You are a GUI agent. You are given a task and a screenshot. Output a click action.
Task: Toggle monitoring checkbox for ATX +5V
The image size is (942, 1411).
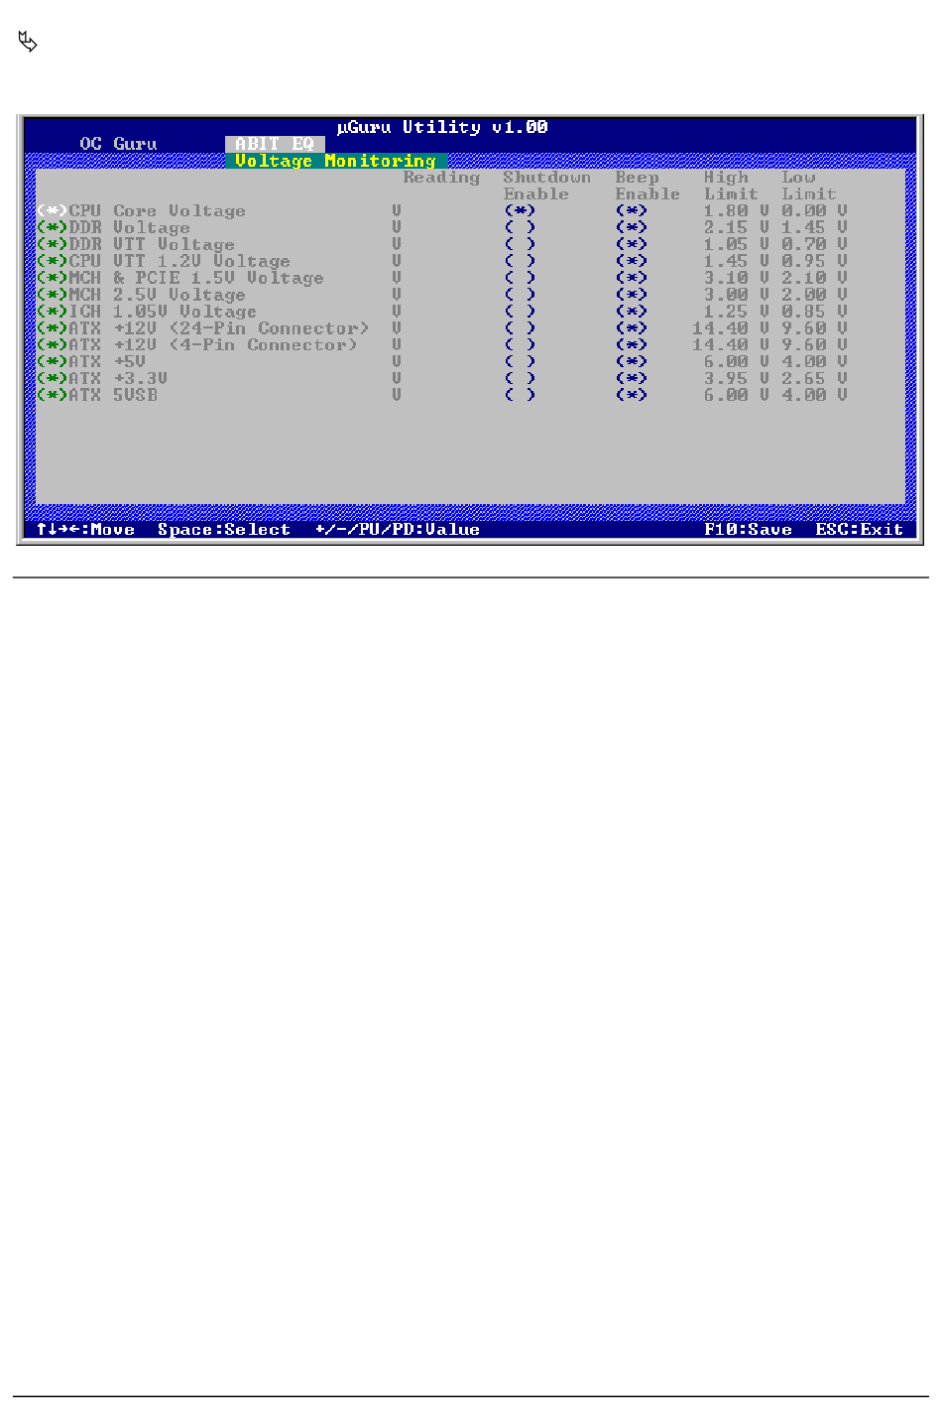coord(52,362)
